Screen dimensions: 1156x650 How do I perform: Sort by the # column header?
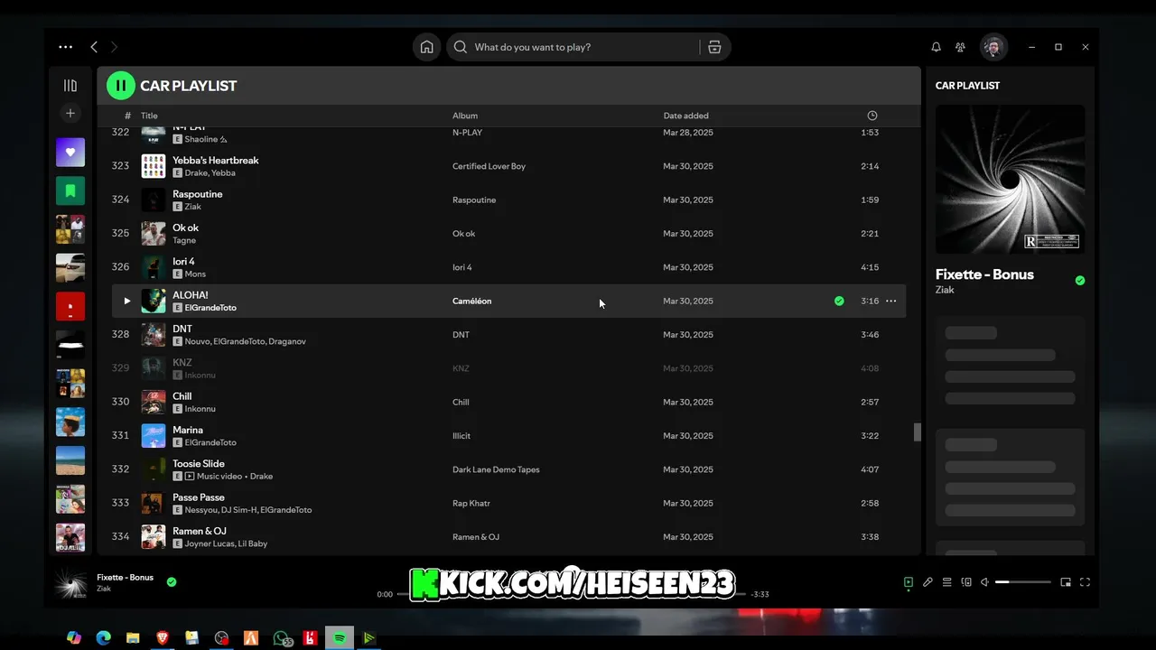(127, 116)
